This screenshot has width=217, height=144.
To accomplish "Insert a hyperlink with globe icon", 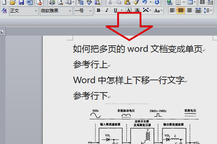I will point(169,2).
